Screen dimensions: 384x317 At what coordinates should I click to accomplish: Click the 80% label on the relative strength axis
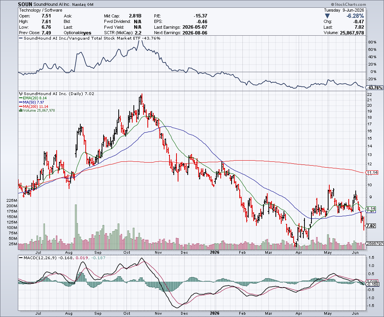(x=372, y=42)
